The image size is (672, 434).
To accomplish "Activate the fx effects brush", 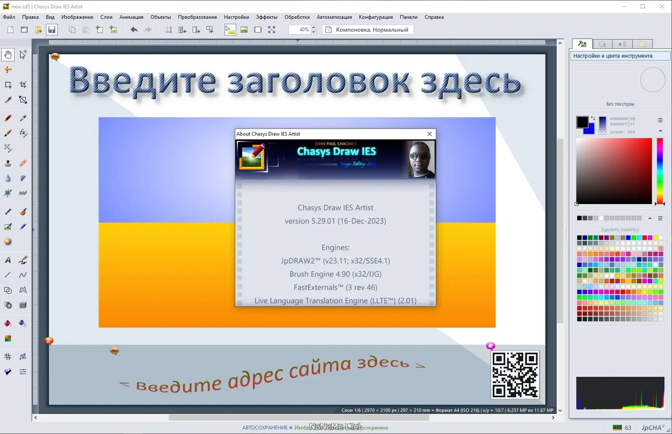I will click(23, 133).
